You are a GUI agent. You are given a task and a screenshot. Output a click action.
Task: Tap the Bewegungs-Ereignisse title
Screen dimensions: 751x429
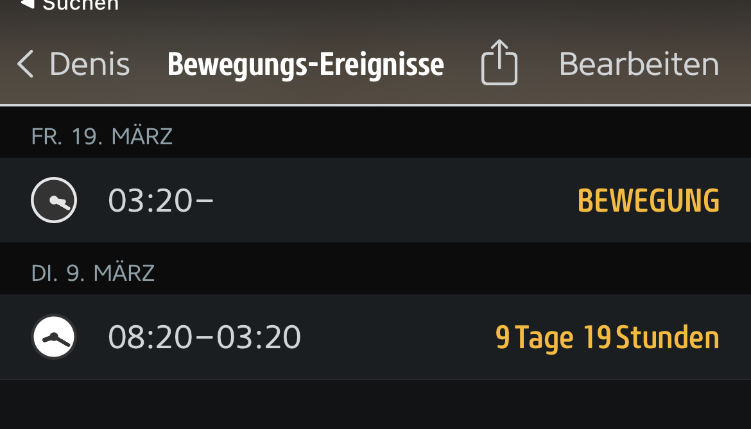pyautogui.click(x=306, y=64)
